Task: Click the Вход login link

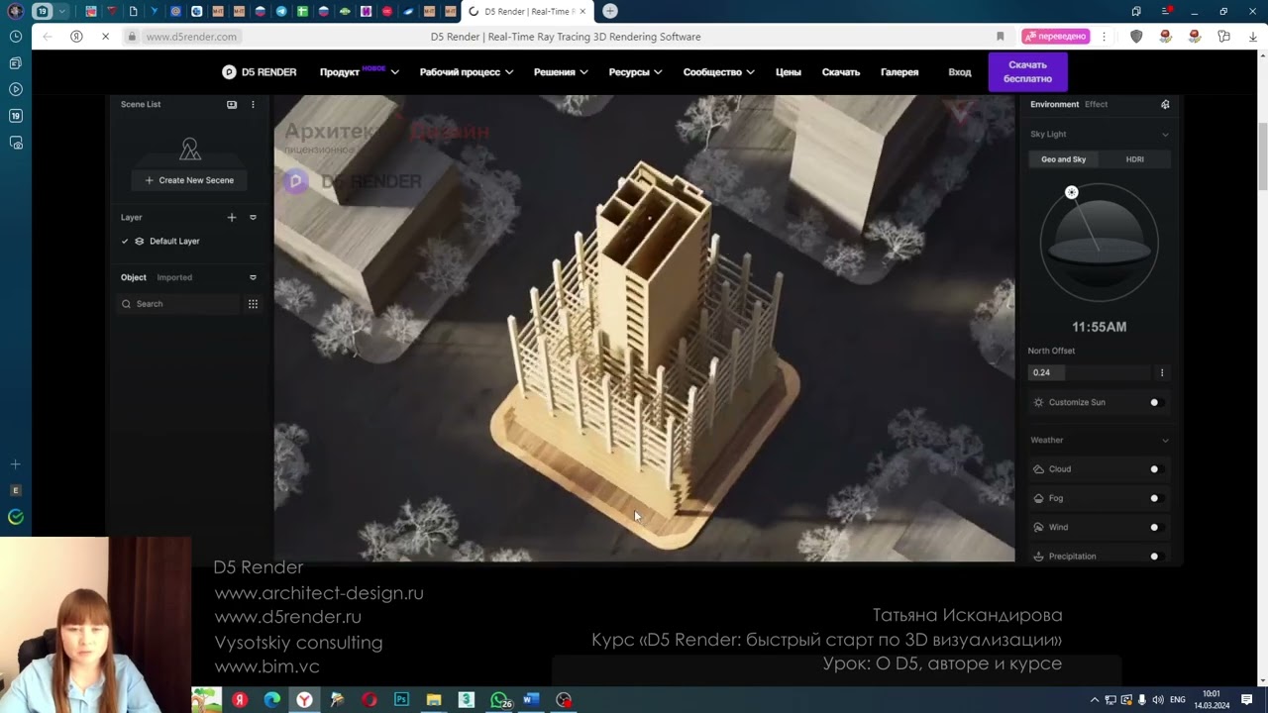Action: [x=960, y=72]
